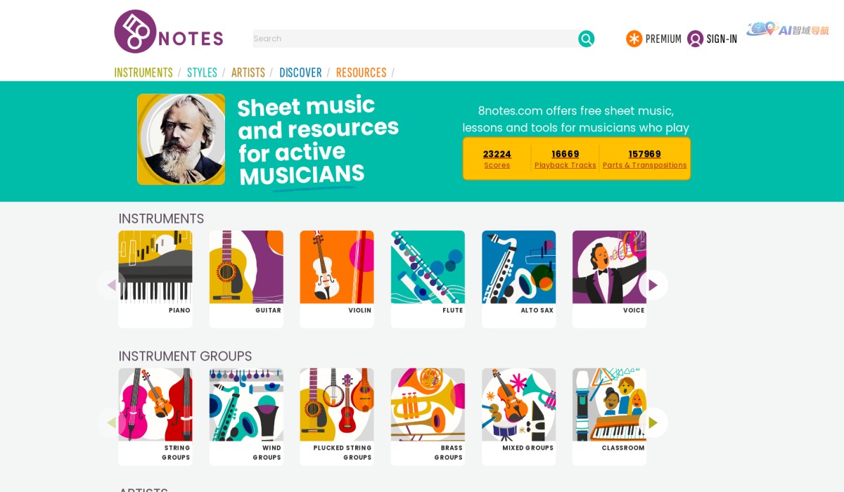This screenshot has height=492, width=844.
Task: Select the Guitar instrument tile
Action: click(246, 268)
